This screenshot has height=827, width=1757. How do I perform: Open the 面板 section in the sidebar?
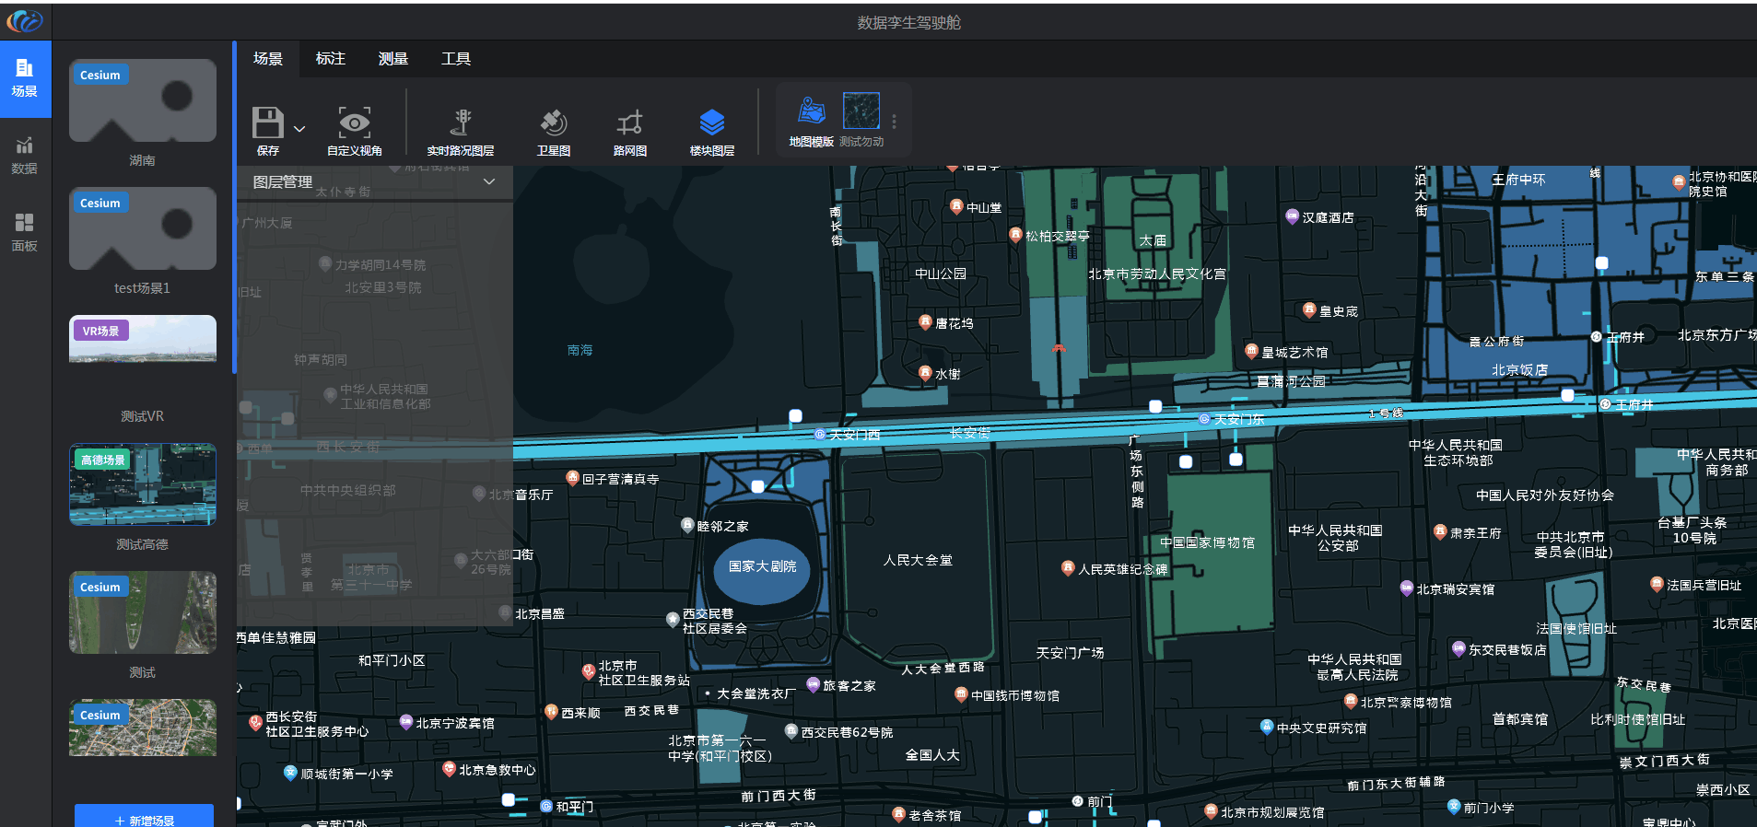pos(25,232)
